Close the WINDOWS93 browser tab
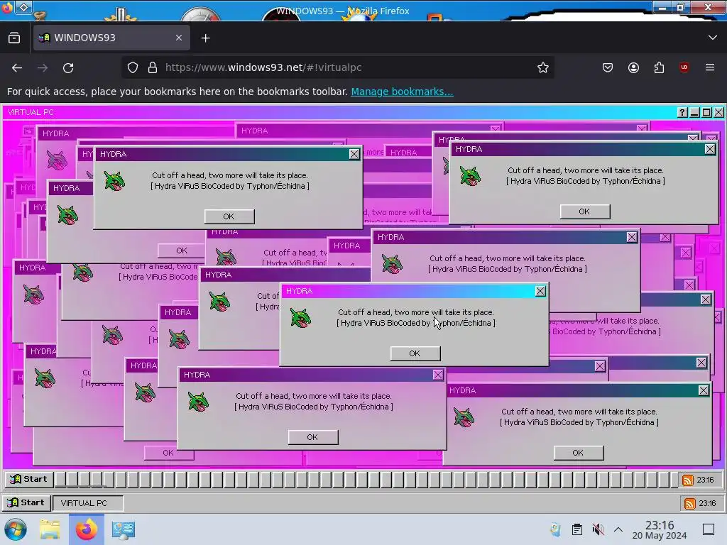 click(x=179, y=38)
